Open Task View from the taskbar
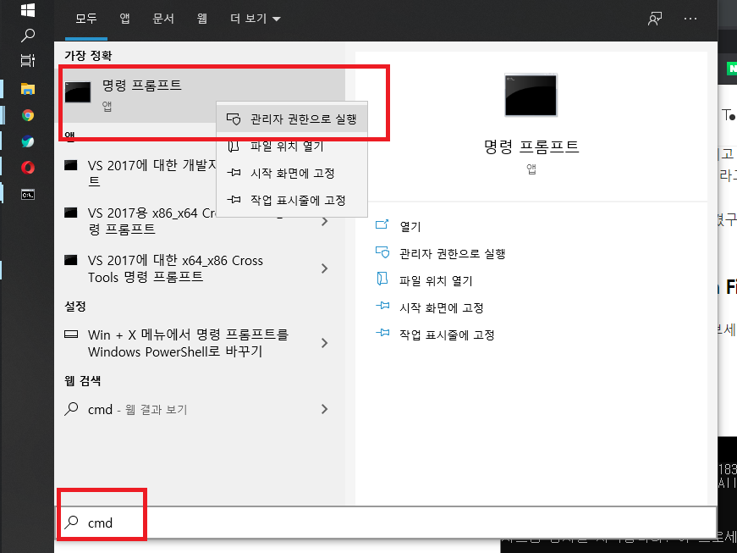This screenshot has width=737, height=553. (x=28, y=60)
